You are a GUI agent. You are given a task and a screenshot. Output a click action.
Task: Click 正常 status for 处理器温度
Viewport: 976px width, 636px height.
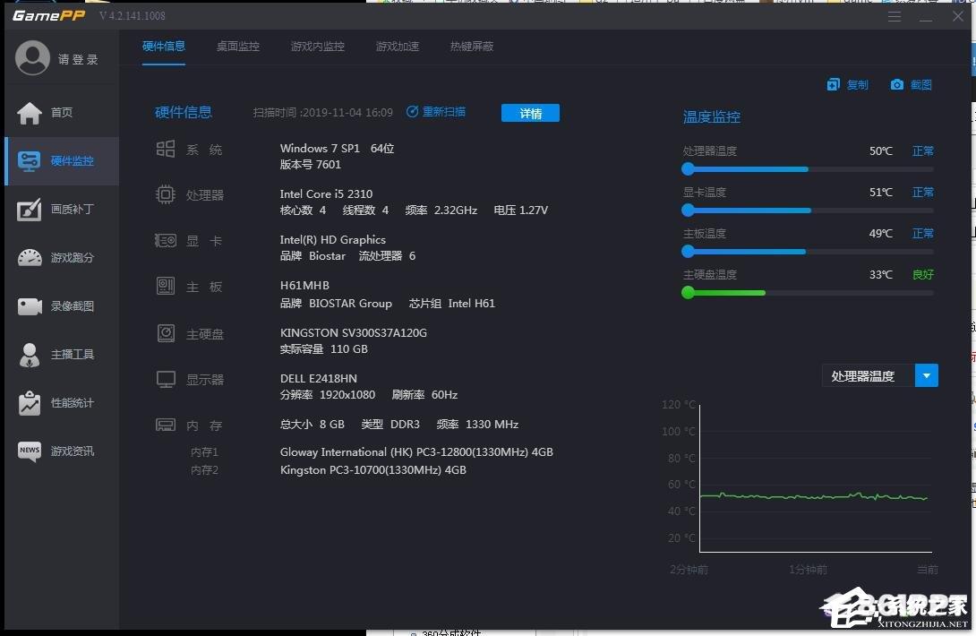point(923,150)
